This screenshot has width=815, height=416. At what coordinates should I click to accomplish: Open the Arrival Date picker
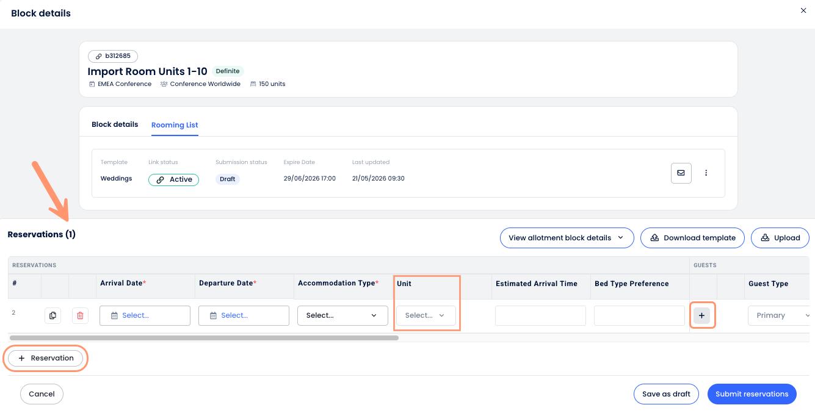pyautogui.click(x=145, y=315)
